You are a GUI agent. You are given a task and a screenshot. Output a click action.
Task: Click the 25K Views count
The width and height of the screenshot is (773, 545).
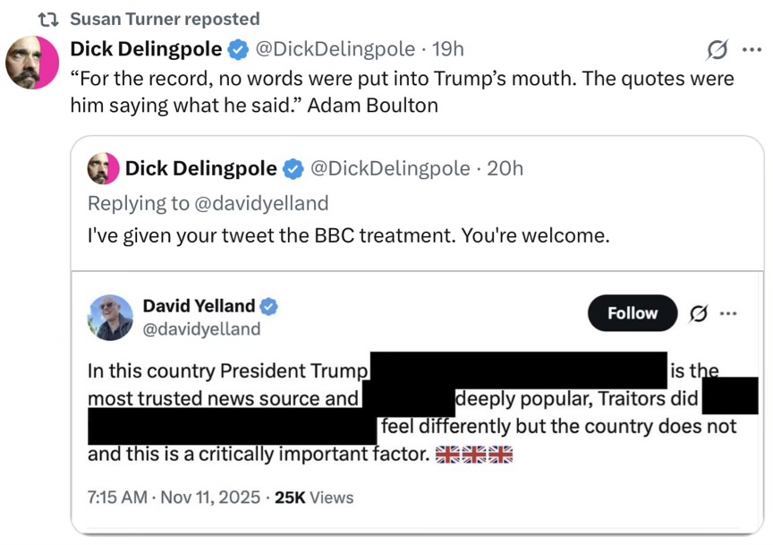tap(314, 498)
